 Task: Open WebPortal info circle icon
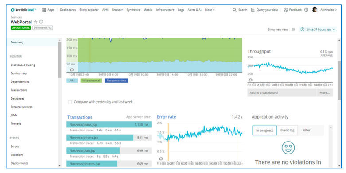point(41,22)
